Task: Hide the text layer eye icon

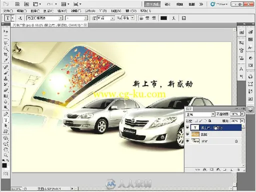Action: [187, 127]
